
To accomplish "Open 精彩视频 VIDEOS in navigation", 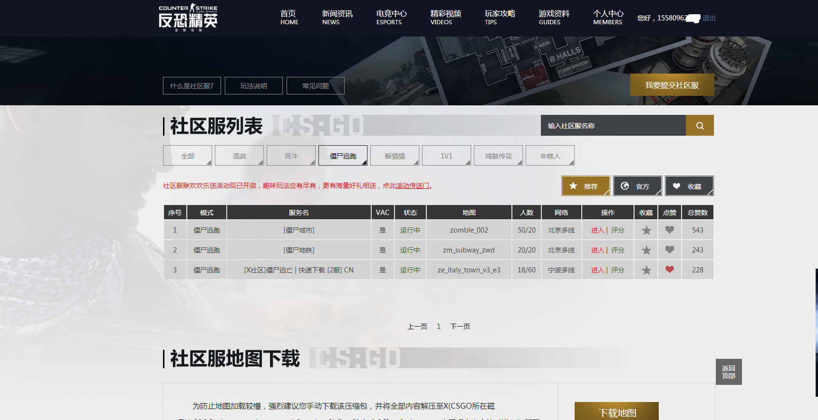I will coord(445,18).
